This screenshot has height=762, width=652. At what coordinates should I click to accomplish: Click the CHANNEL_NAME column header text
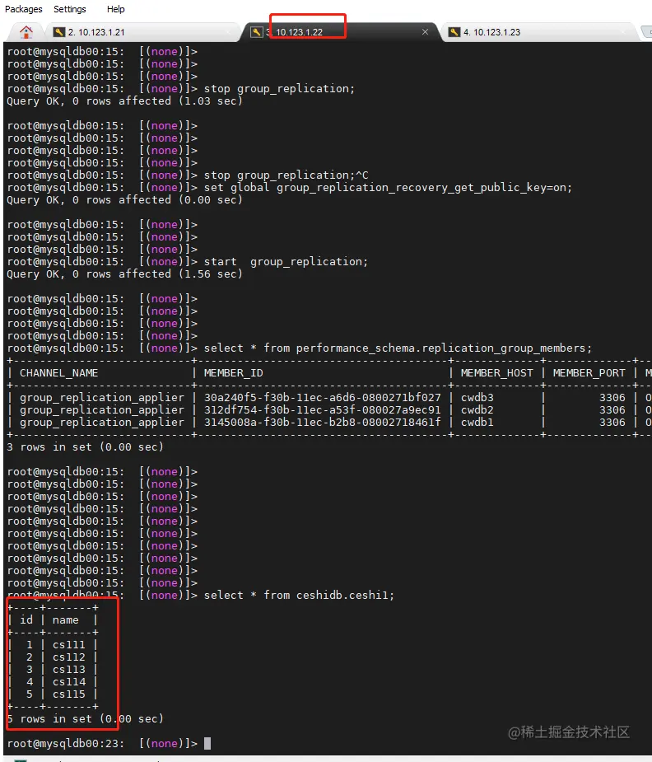pyautogui.click(x=58, y=372)
